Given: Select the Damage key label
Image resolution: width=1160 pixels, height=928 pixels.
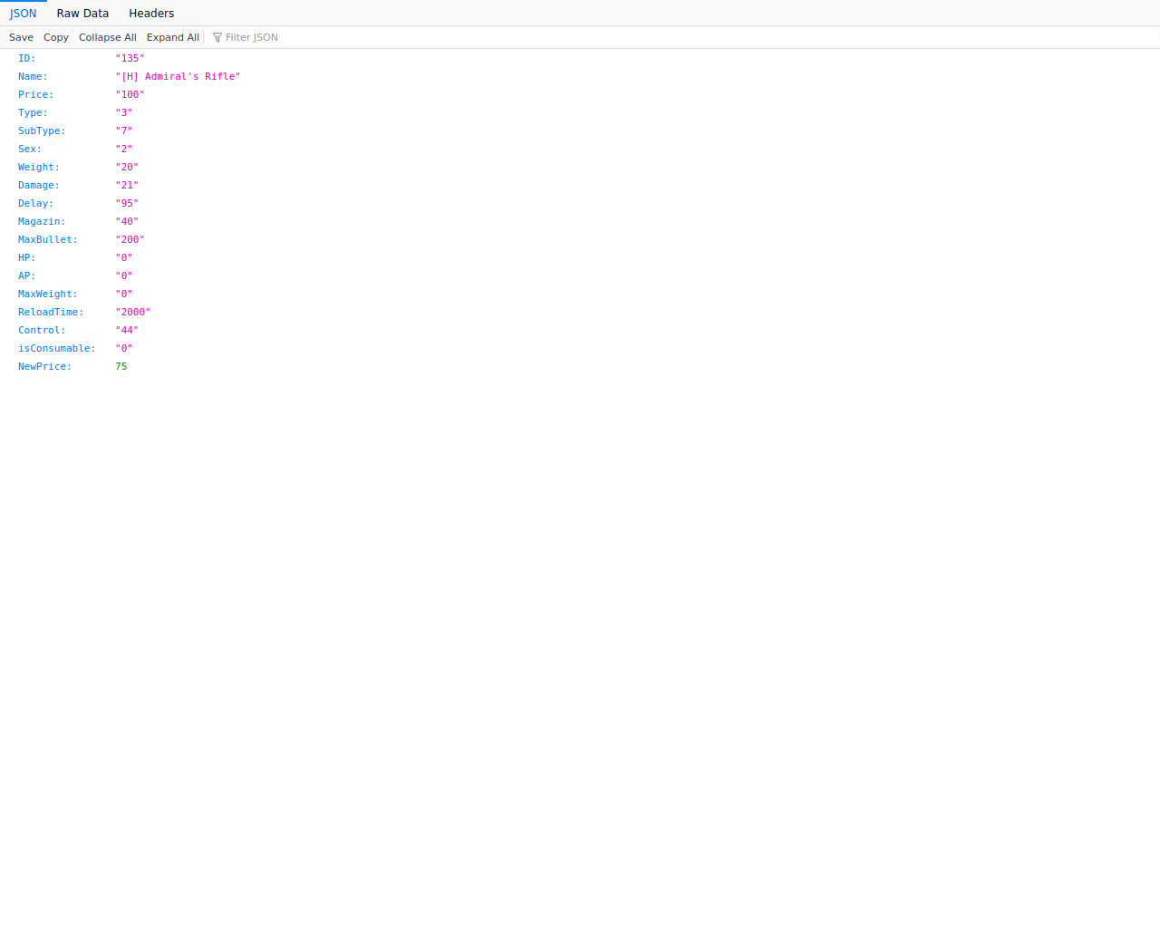Looking at the screenshot, I should [x=39, y=185].
